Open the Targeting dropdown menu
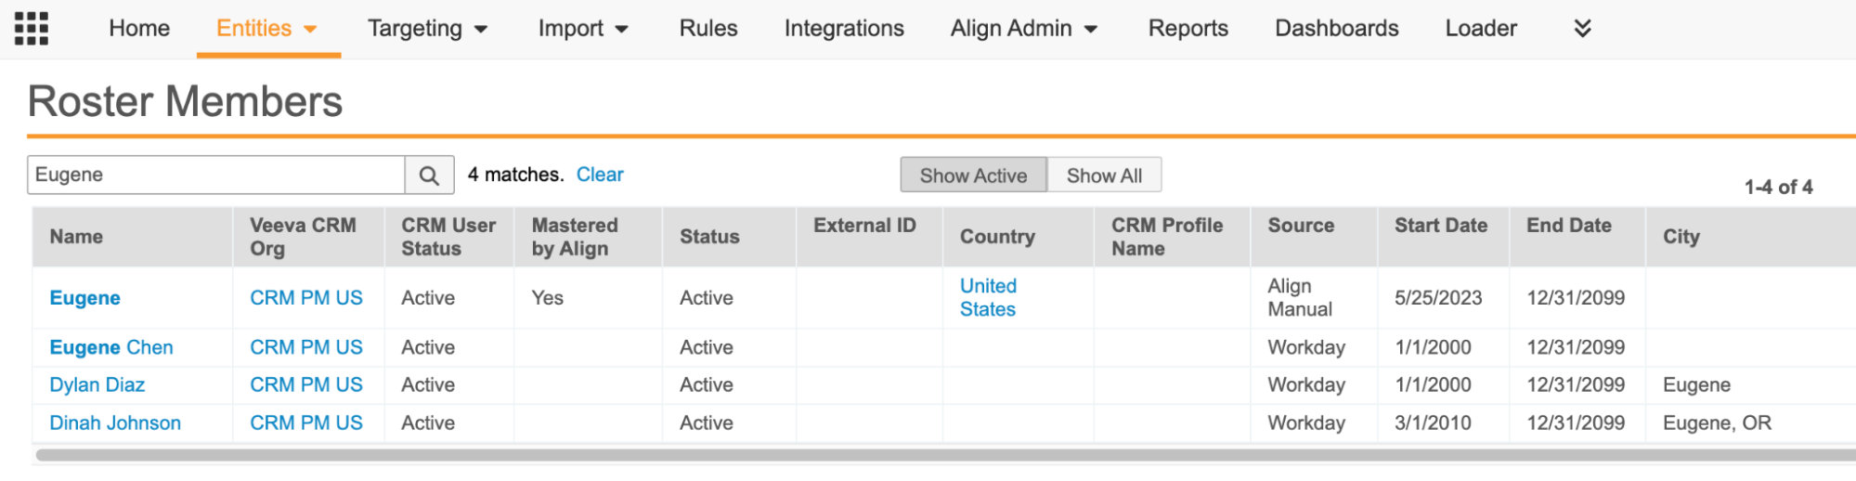Viewport: 1856px width, 481px height. tap(427, 29)
